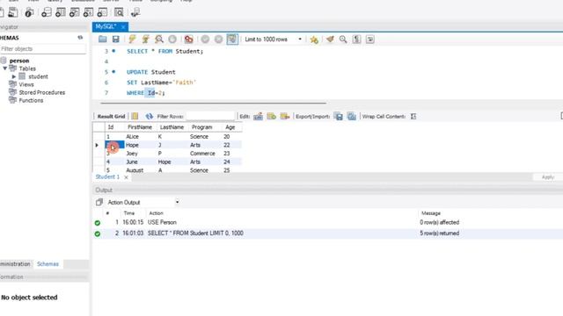Viewport: 563px width, 316px height.
Task: Expand the student table node
Action: coord(14,76)
